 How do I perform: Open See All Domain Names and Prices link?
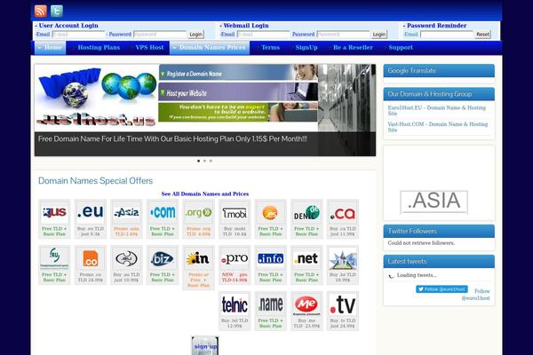point(205,194)
